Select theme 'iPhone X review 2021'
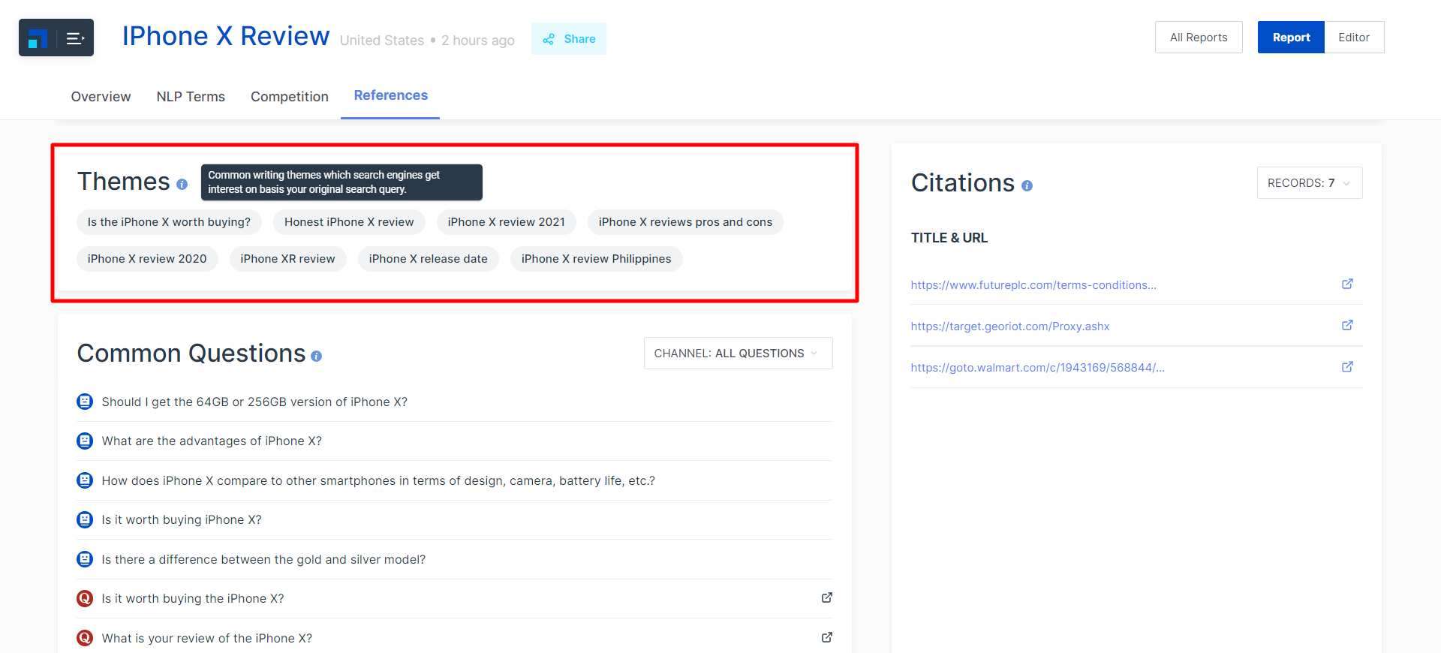1441x653 pixels. [x=507, y=222]
